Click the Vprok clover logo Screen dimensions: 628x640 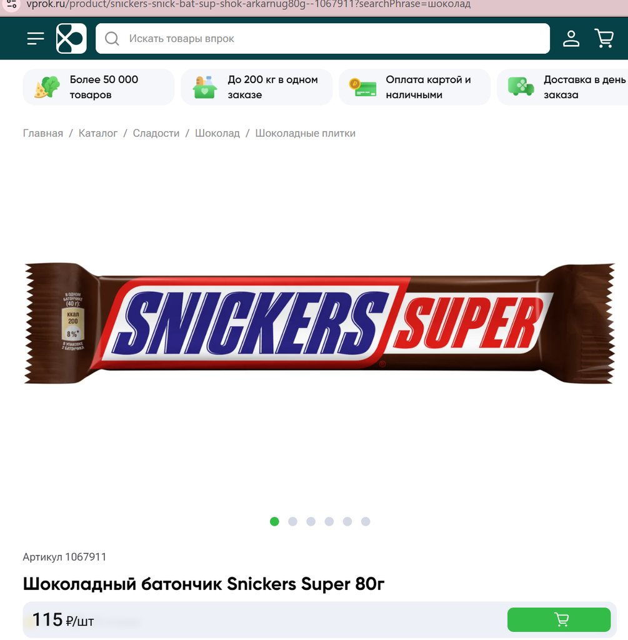71,38
